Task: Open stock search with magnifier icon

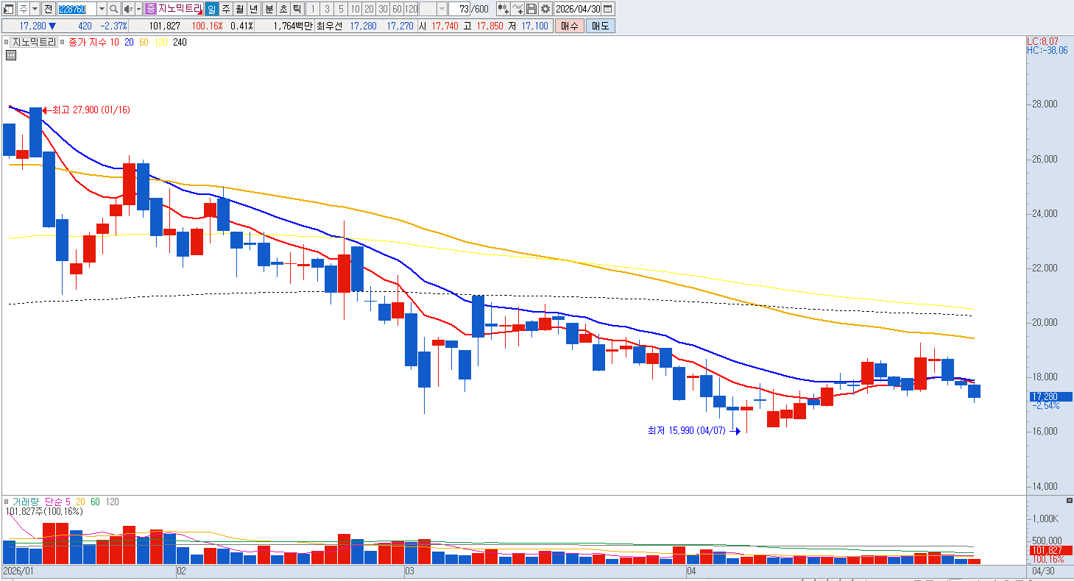Action: point(114,9)
